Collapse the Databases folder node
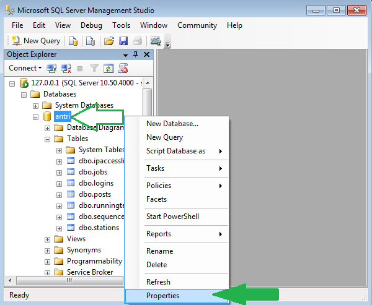372x305 pixels. pyautogui.click(x=24, y=95)
